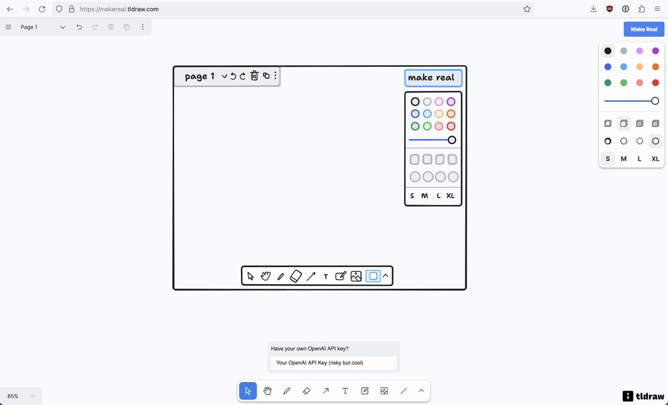Open the three-dot more actions menu in header
This screenshot has width=668, height=405.
point(143,27)
